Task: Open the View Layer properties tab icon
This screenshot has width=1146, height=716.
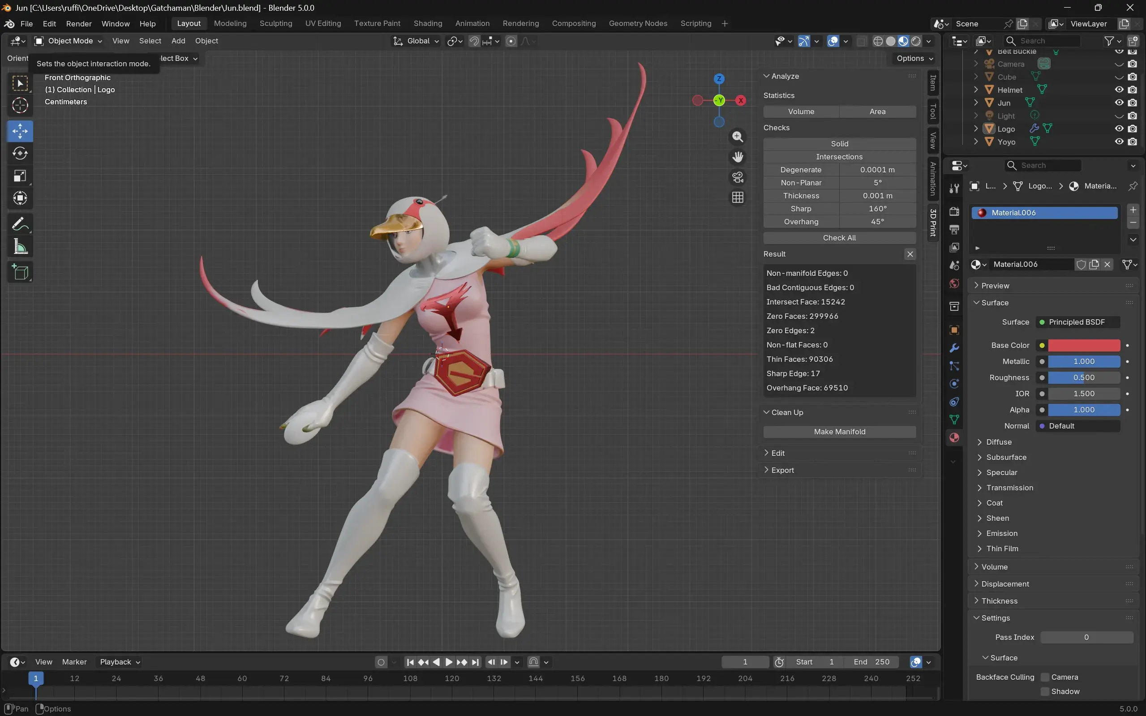Action: (954, 247)
